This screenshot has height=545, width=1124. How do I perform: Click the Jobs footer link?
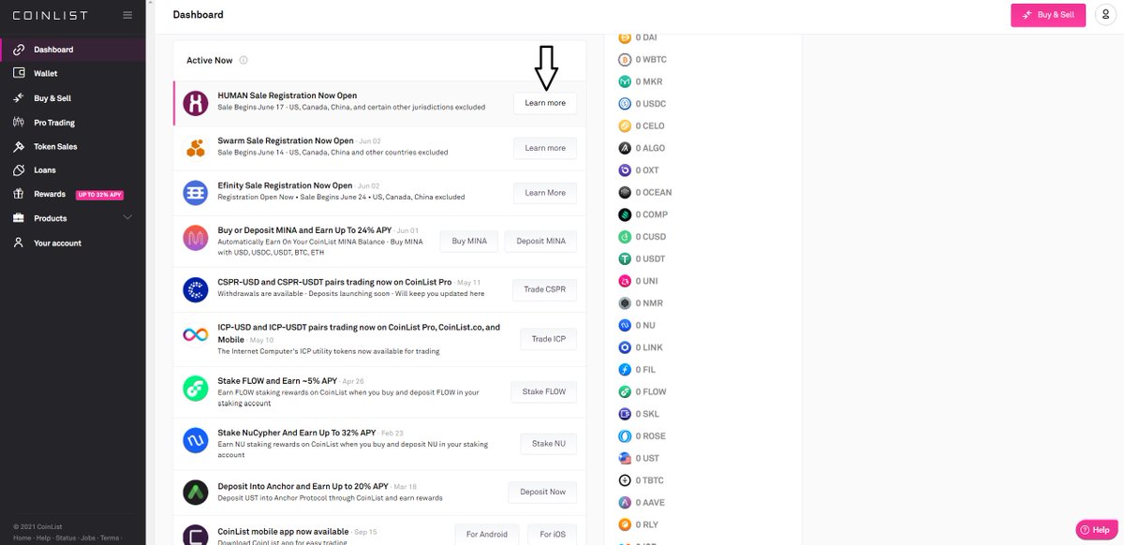(87, 538)
